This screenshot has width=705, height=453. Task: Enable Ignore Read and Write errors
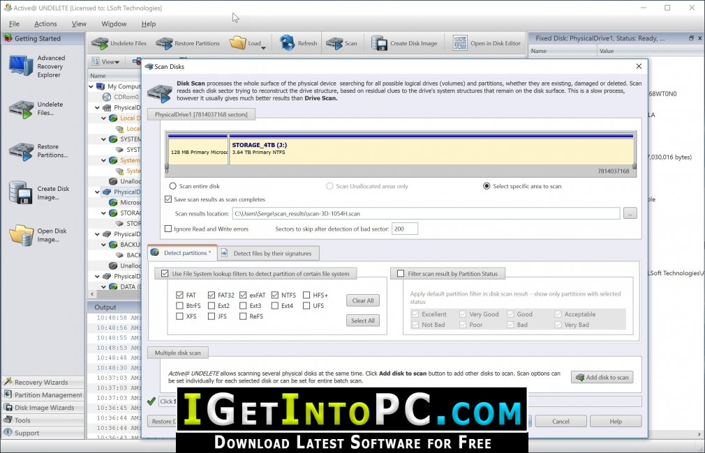(x=168, y=229)
